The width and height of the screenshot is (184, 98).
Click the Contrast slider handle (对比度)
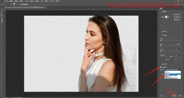(161, 51)
